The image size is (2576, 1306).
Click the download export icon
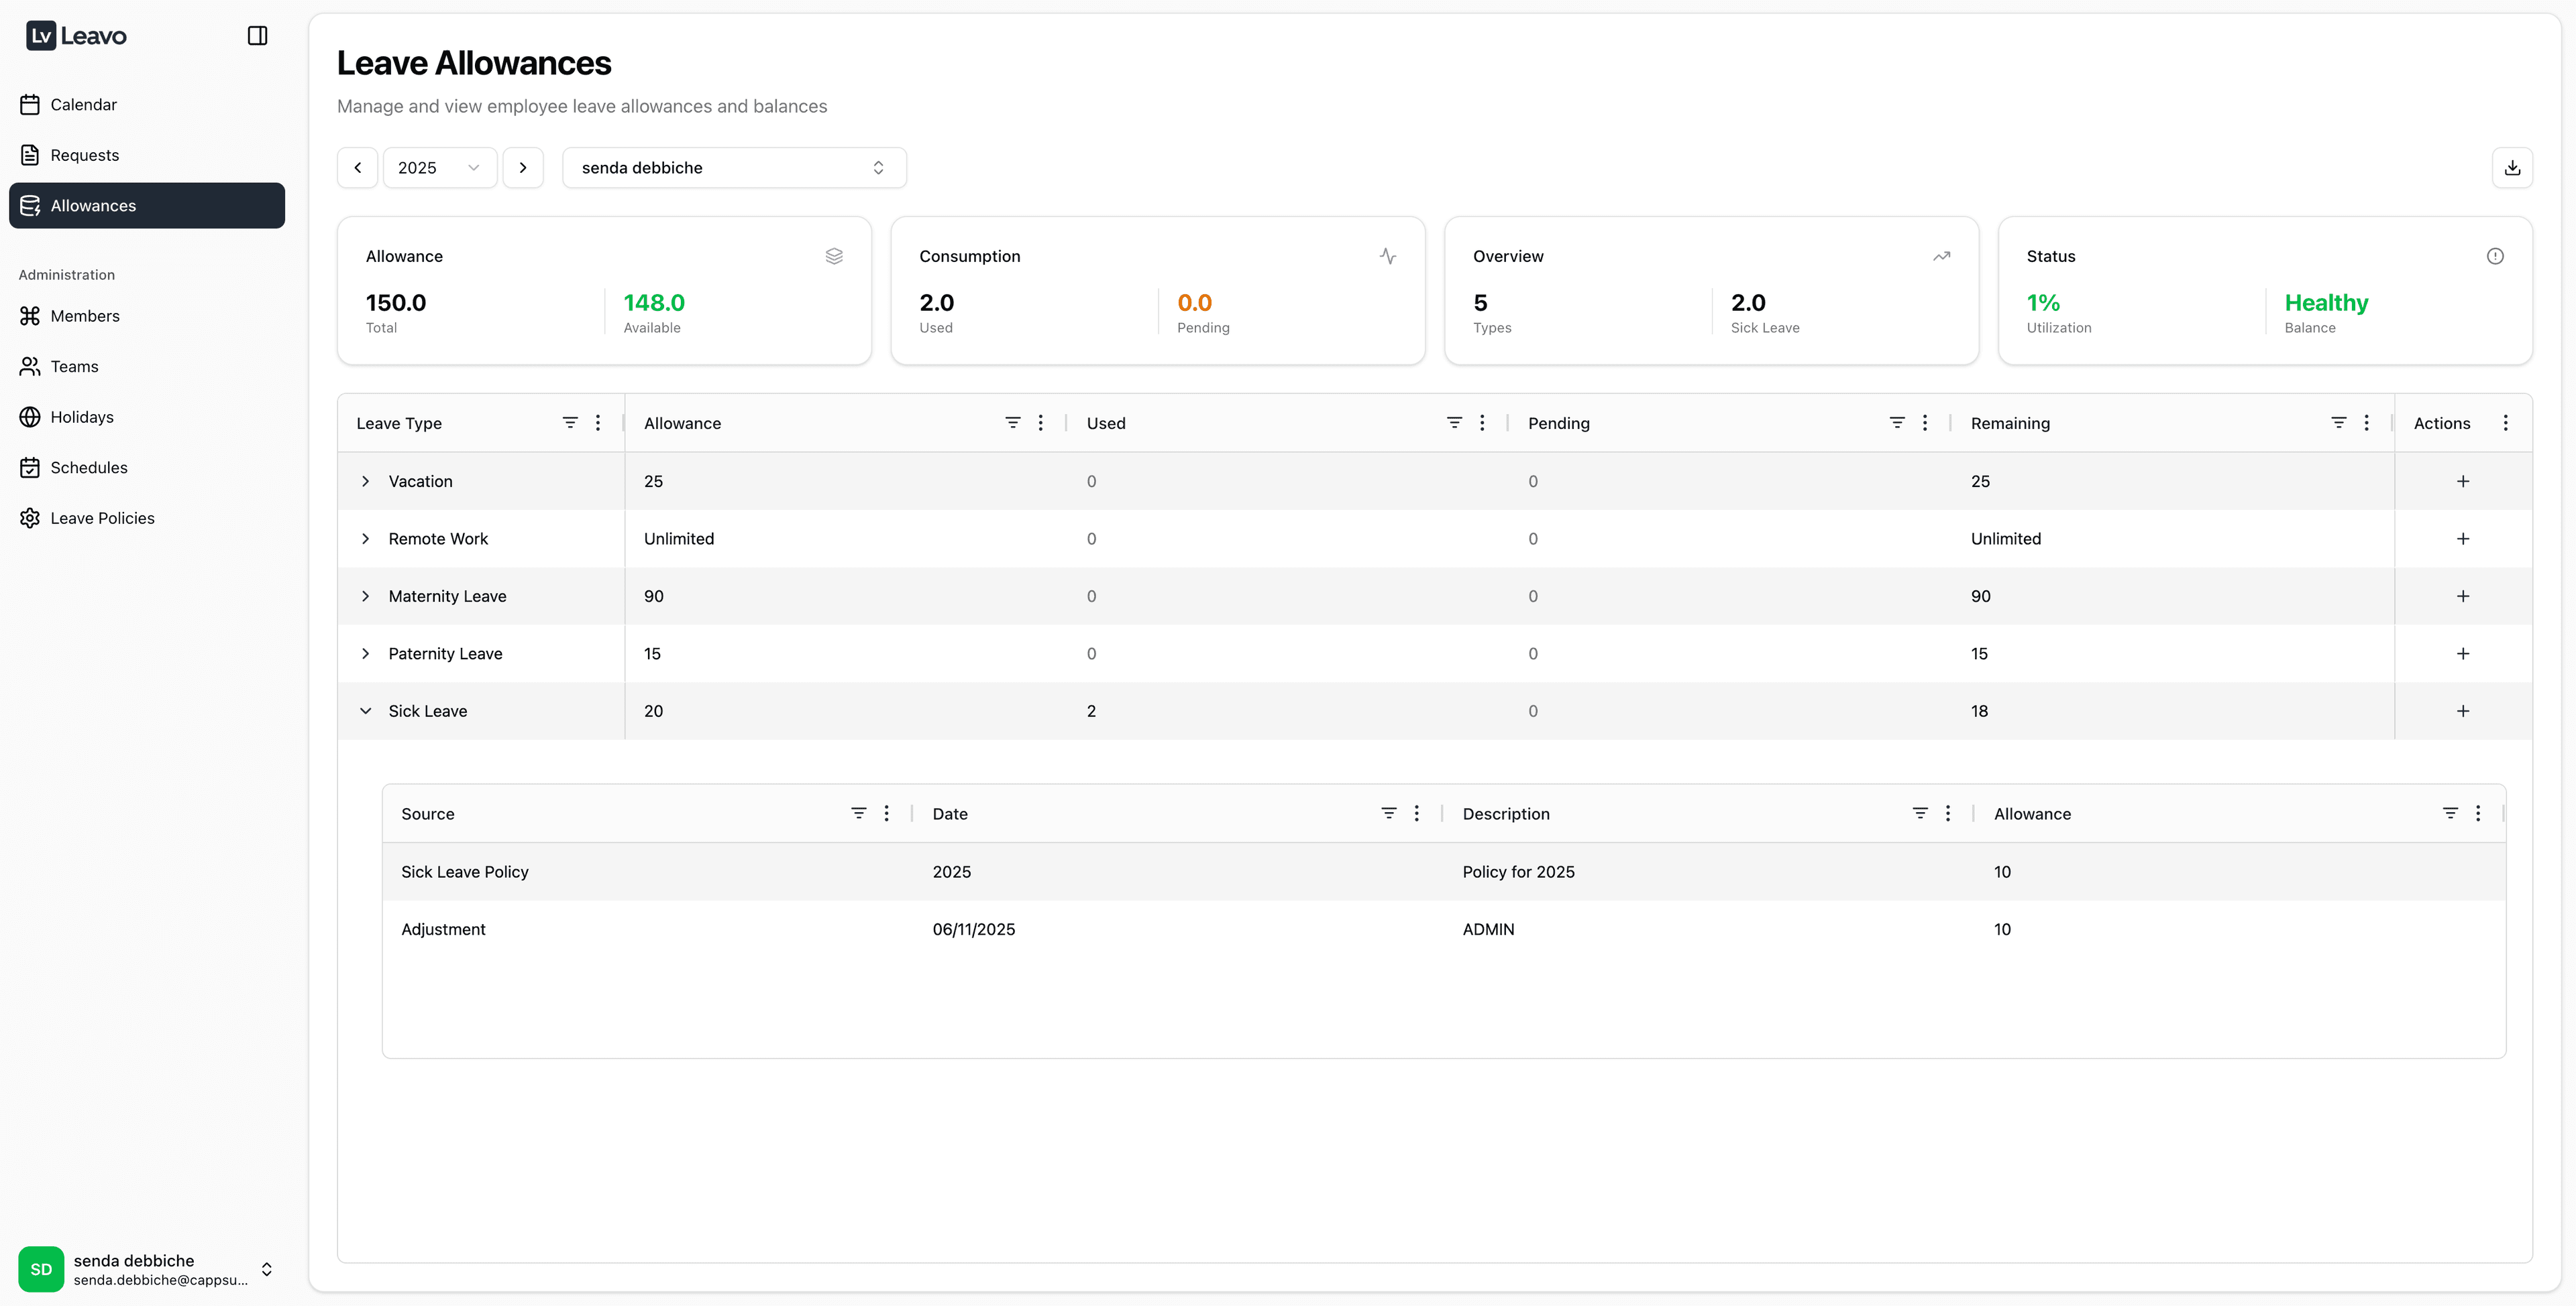pyautogui.click(x=2512, y=168)
